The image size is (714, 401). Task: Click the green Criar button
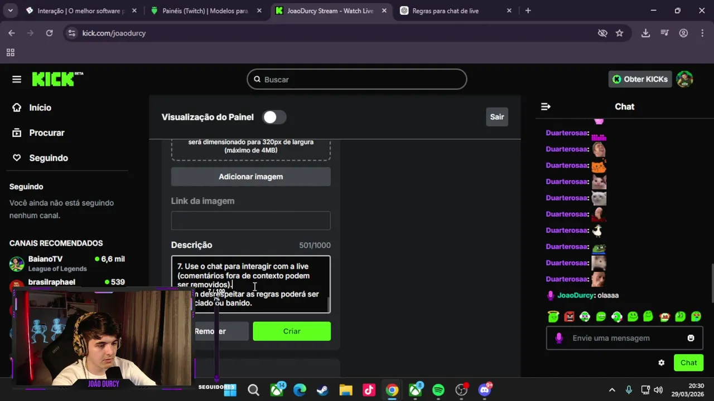pos(292,331)
